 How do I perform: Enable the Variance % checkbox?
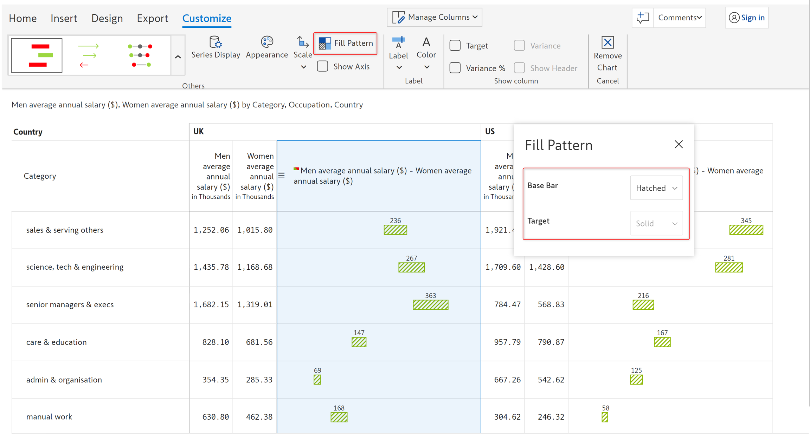(x=455, y=68)
